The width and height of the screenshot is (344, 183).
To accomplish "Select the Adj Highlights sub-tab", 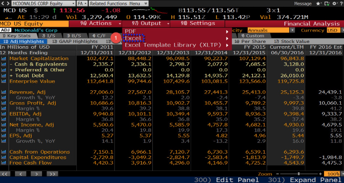I will click(23, 41).
